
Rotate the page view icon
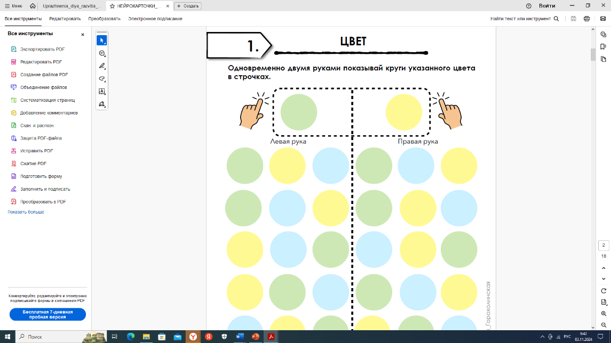point(604,291)
